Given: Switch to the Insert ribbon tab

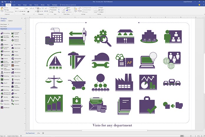Looking at the screenshot, I should tap(14, 5).
